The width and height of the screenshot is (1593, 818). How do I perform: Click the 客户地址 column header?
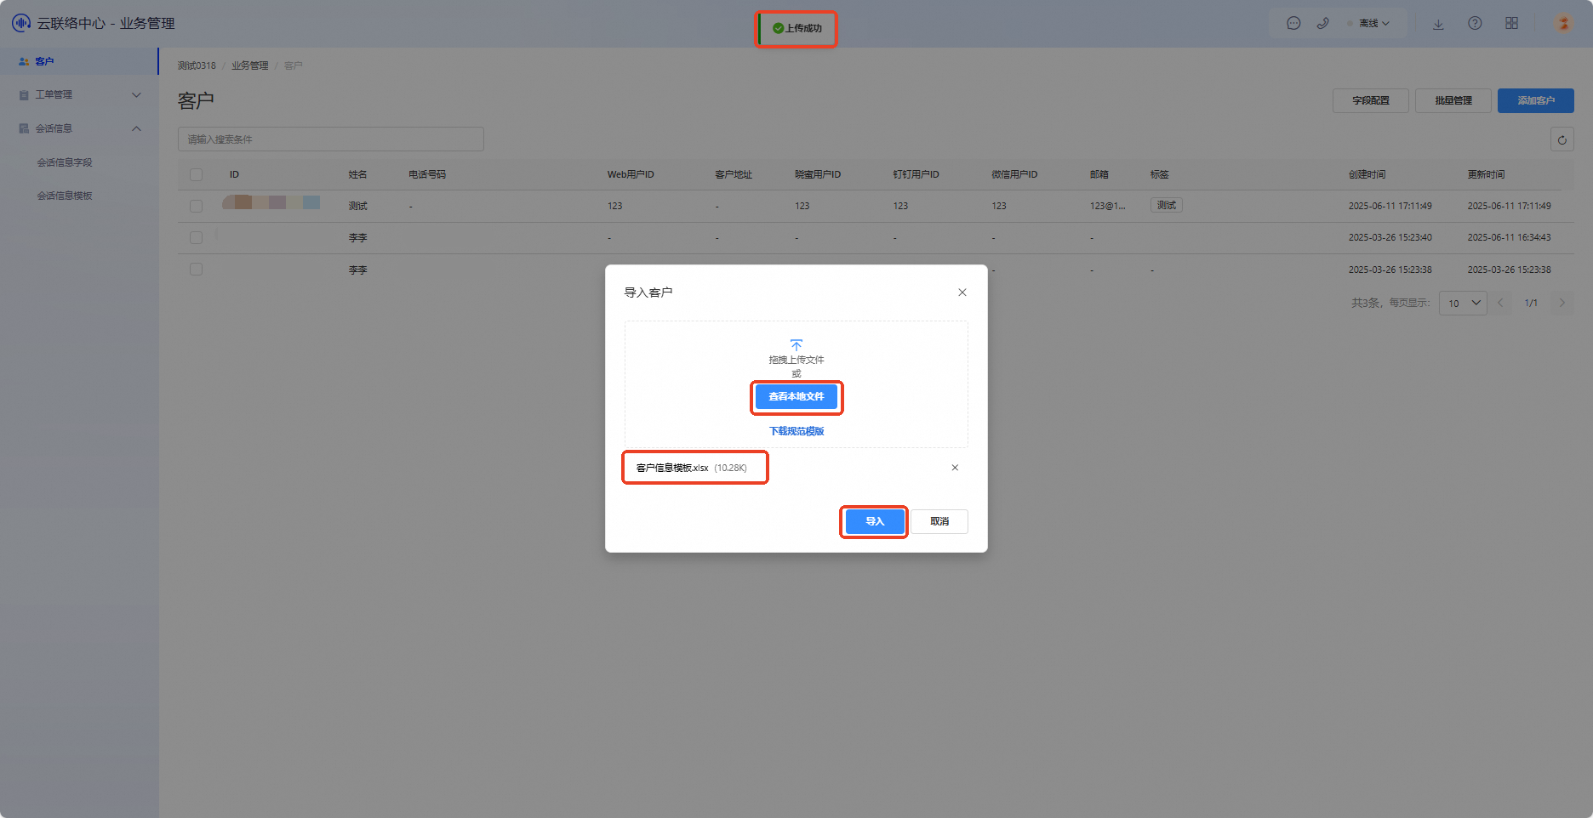click(734, 174)
